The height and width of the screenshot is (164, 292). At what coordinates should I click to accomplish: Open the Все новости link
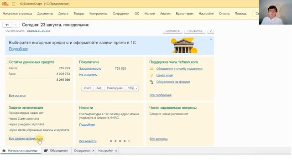coord(88,141)
